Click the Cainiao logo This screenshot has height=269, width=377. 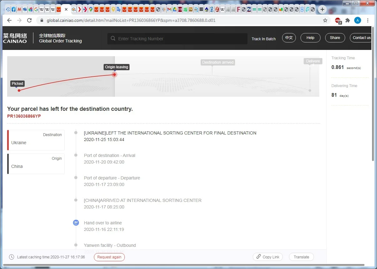15,38
